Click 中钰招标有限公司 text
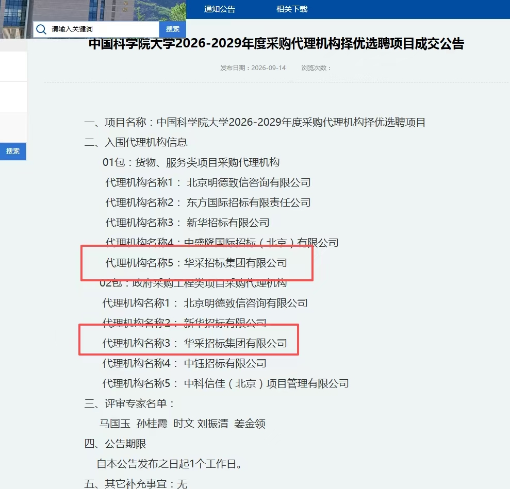The width and height of the screenshot is (510, 489). coord(225,364)
